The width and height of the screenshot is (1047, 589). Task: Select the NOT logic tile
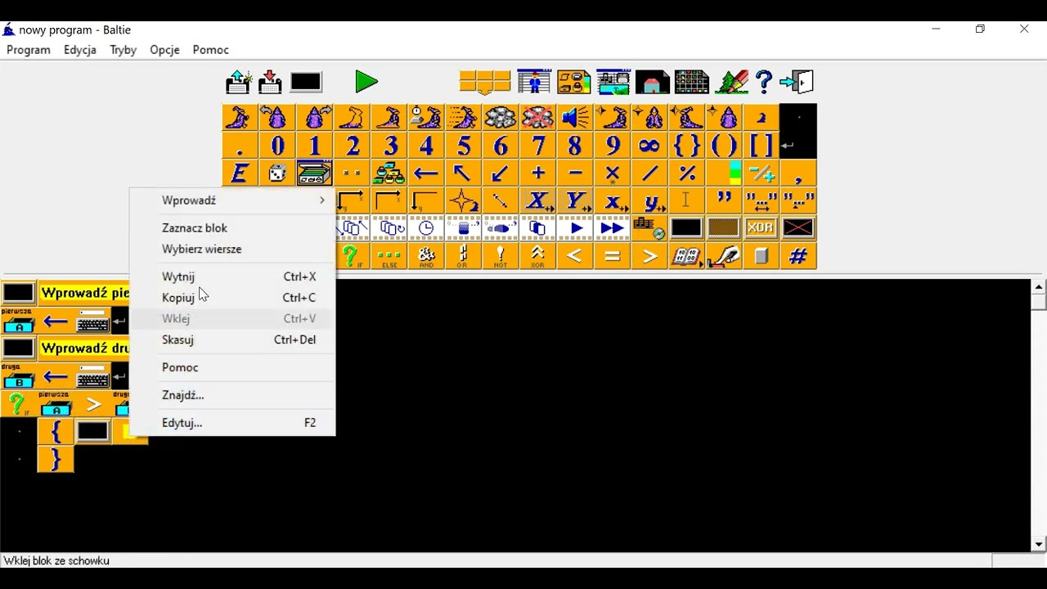[500, 256]
